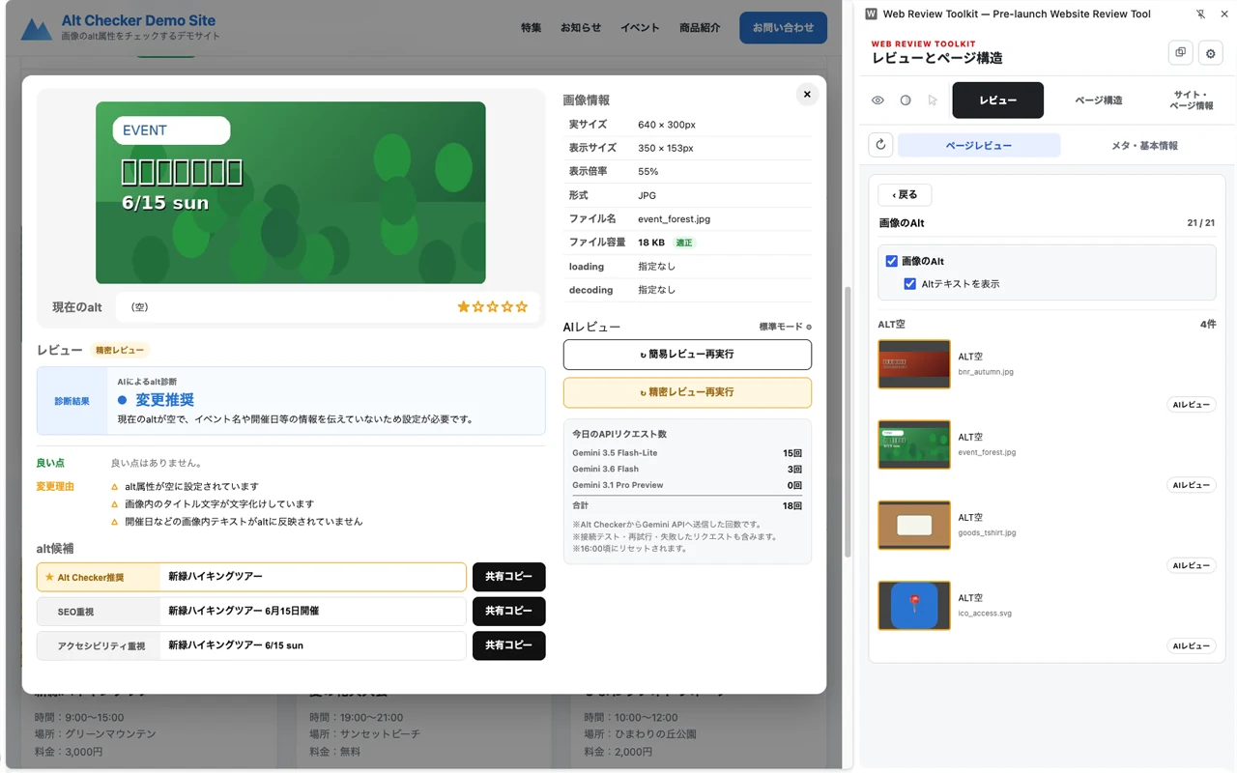The width and height of the screenshot is (1237, 773).
Task: Select the メタ・基本情報 sub-tab
Action: pyautogui.click(x=1144, y=145)
